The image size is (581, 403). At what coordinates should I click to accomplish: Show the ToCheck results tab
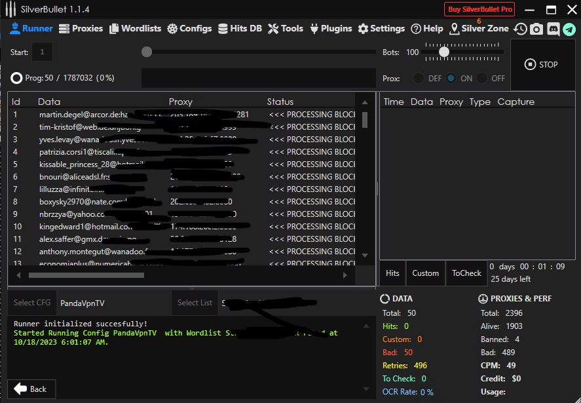pos(466,273)
